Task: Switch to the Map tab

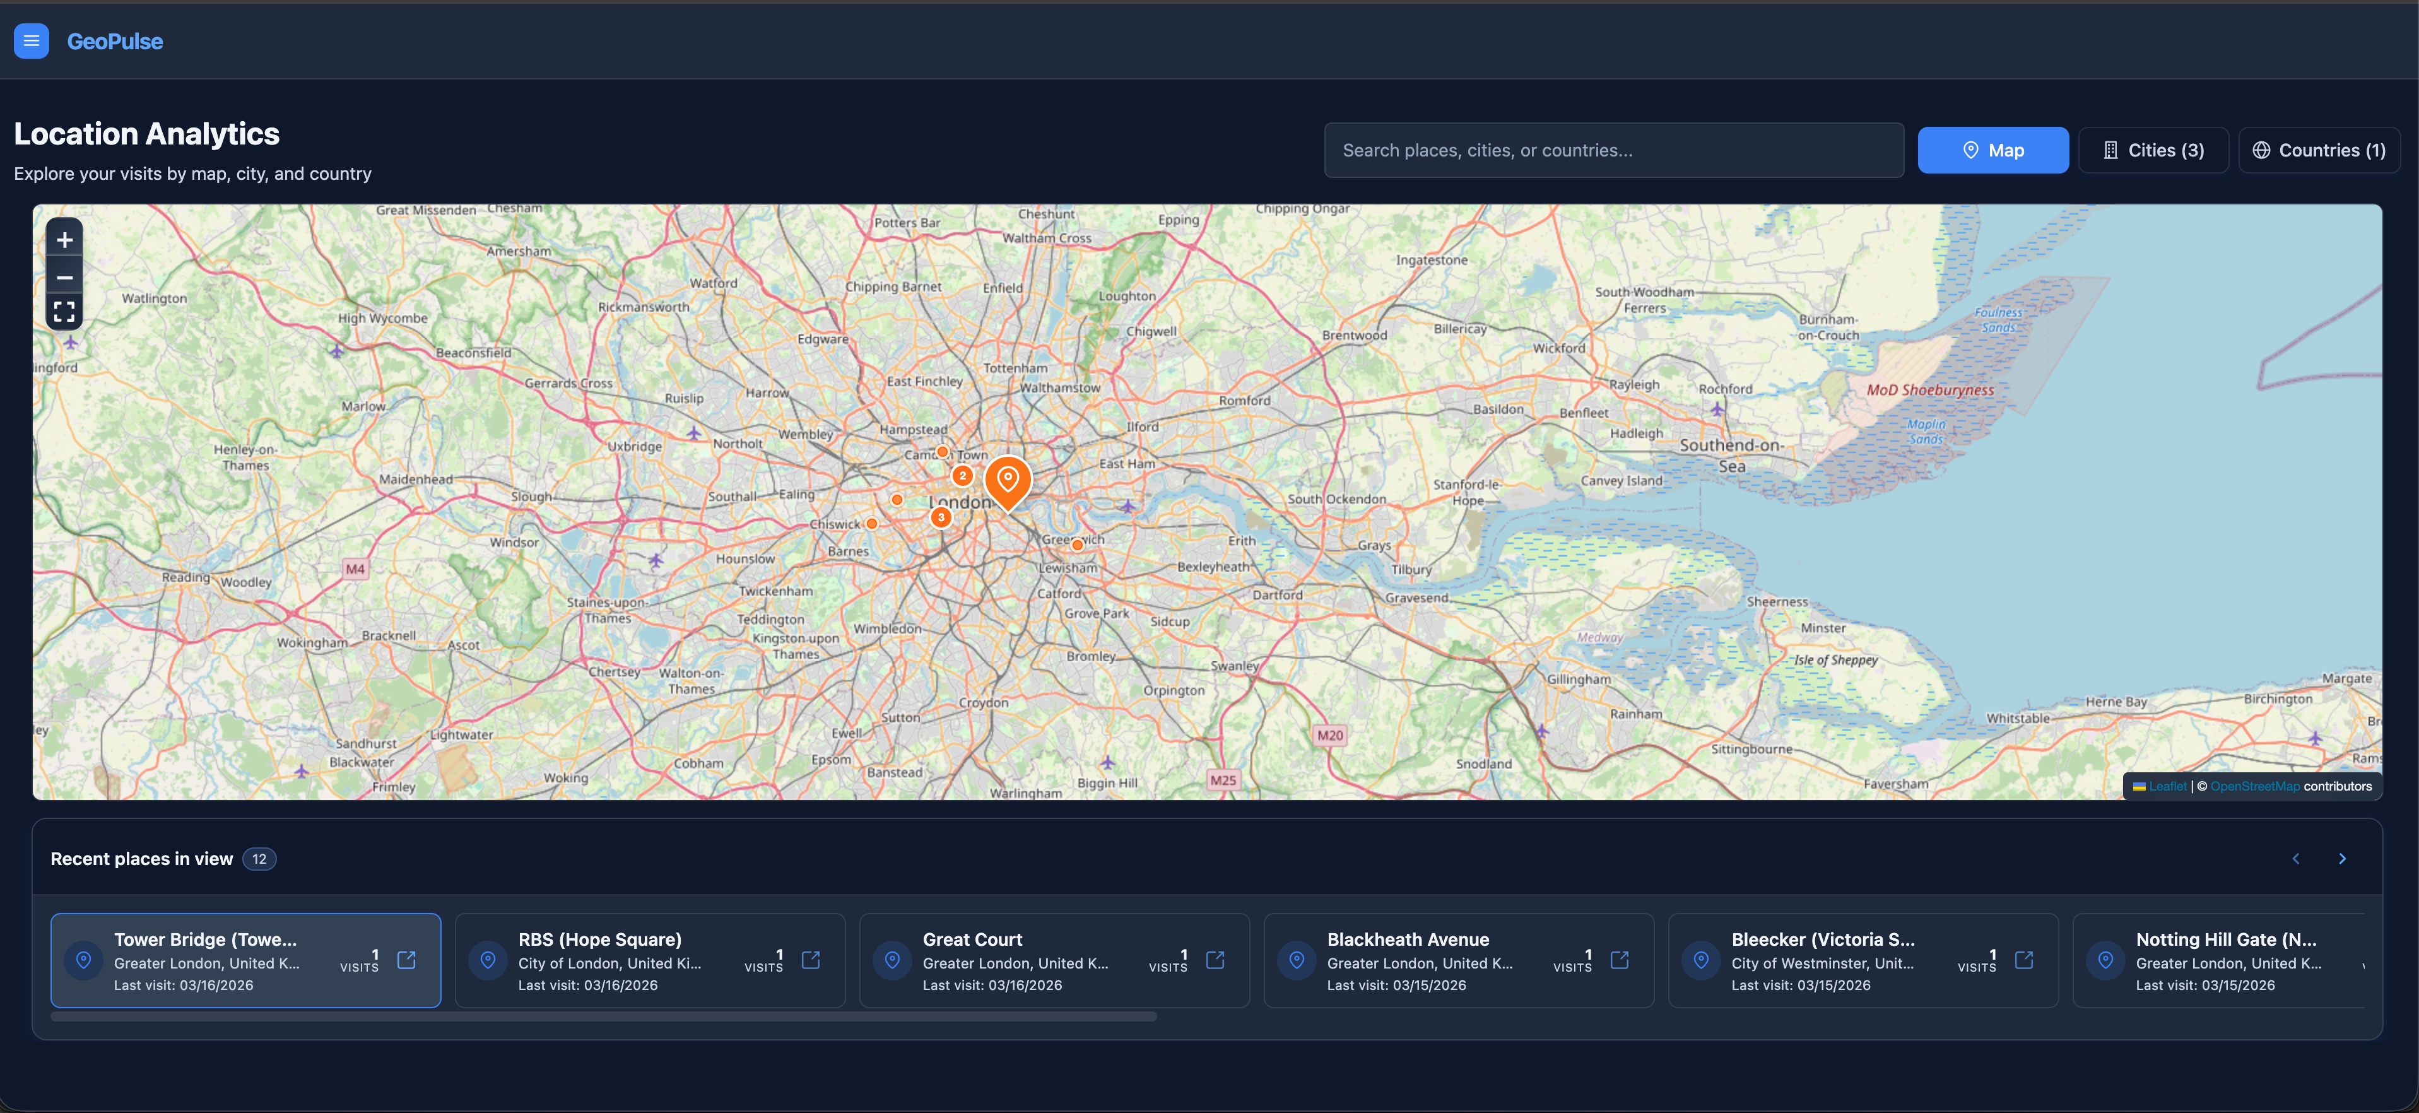Action: (x=1992, y=150)
